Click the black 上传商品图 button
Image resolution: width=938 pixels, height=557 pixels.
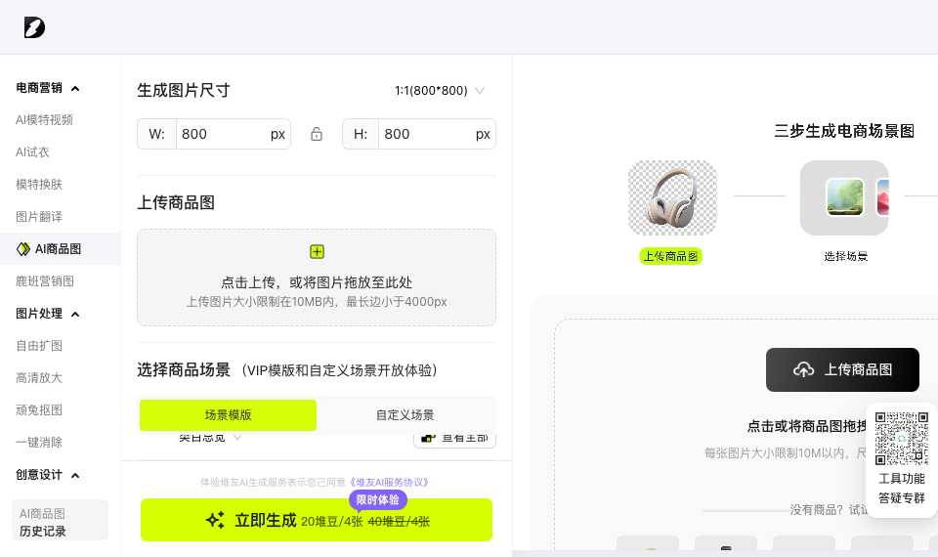point(842,369)
